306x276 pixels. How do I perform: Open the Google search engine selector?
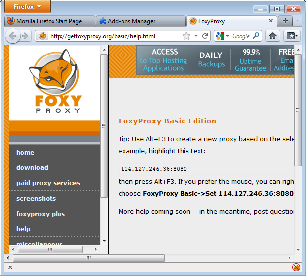point(223,36)
